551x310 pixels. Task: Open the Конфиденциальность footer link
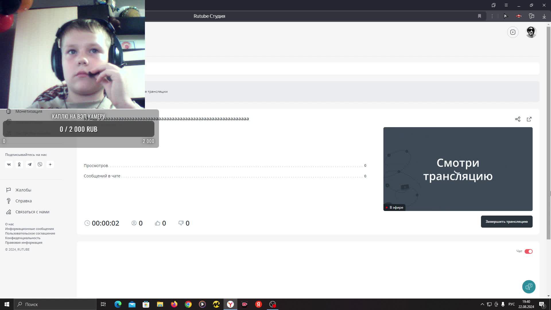(x=23, y=238)
